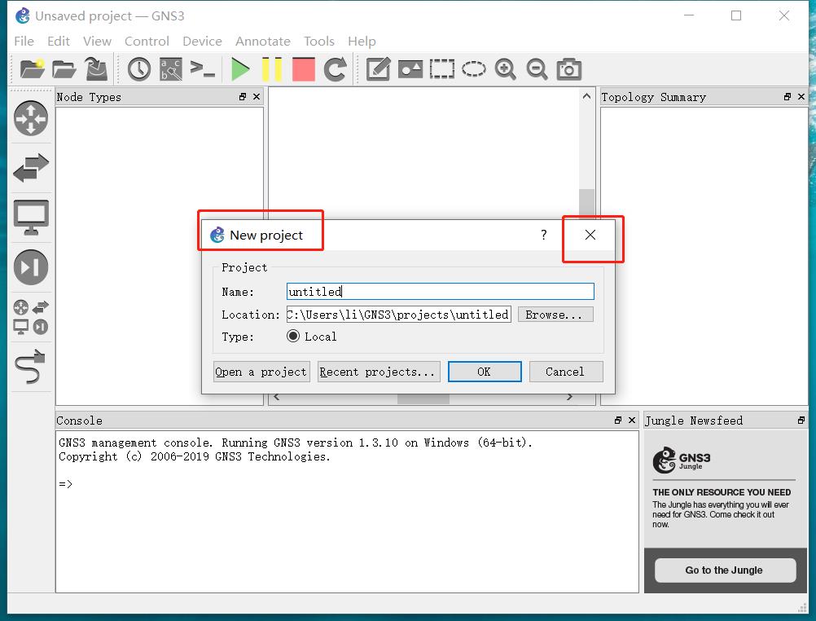The height and width of the screenshot is (621, 816).
Task: Click the Zoom out magnifier icon
Action: 537,69
